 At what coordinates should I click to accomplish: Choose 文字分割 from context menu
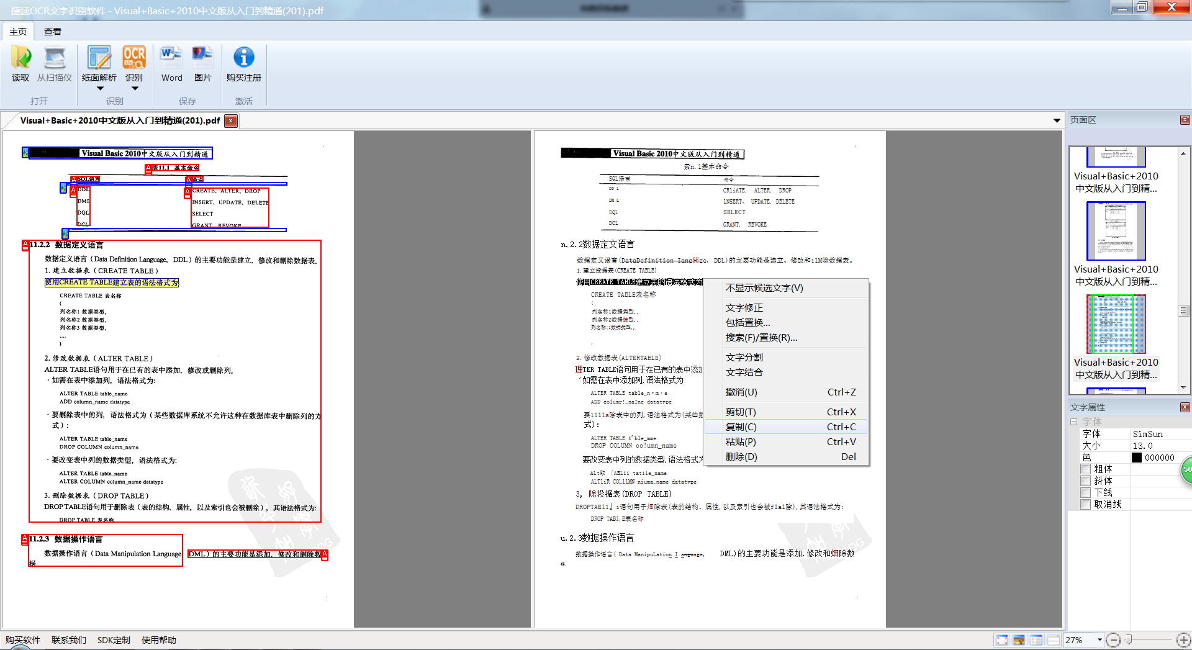pyautogui.click(x=786, y=358)
